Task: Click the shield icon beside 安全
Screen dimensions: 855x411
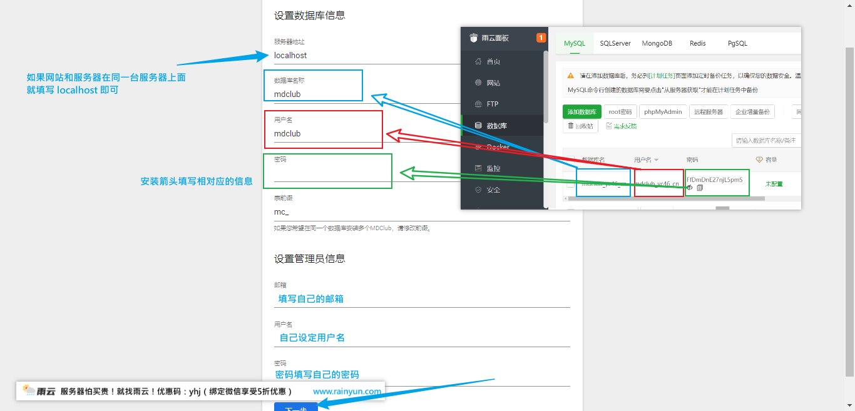Action: (x=479, y=190)
